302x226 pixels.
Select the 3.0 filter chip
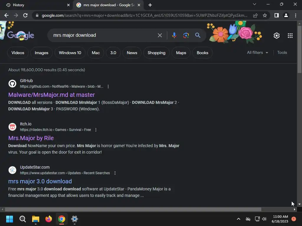click(113, 53)
